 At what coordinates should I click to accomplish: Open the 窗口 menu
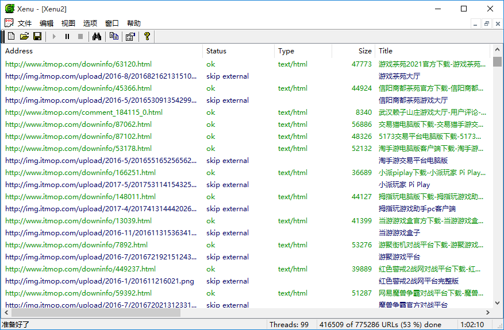(112, 23)
